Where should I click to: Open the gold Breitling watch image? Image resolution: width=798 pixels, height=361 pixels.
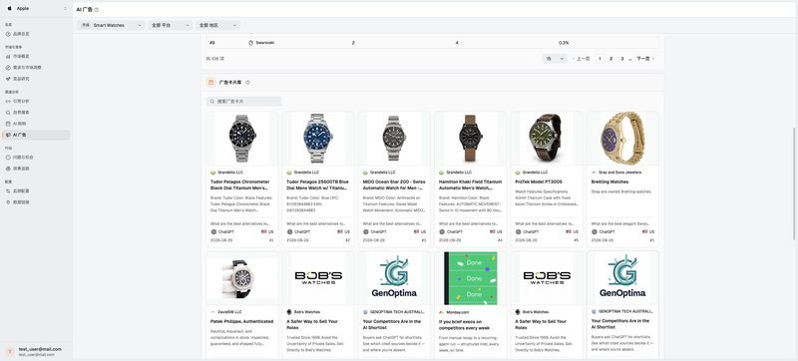622,139
